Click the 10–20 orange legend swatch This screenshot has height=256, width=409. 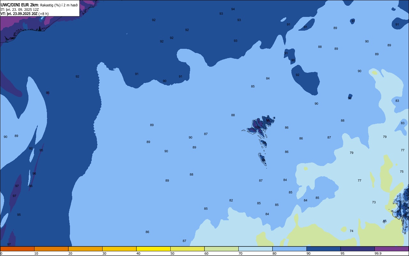coord(51,249)
